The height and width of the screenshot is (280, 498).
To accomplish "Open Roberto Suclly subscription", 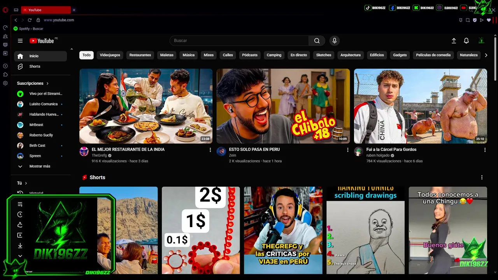I will coord(40,135).
